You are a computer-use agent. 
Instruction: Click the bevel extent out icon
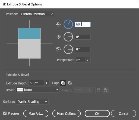(x=99, y=90)
